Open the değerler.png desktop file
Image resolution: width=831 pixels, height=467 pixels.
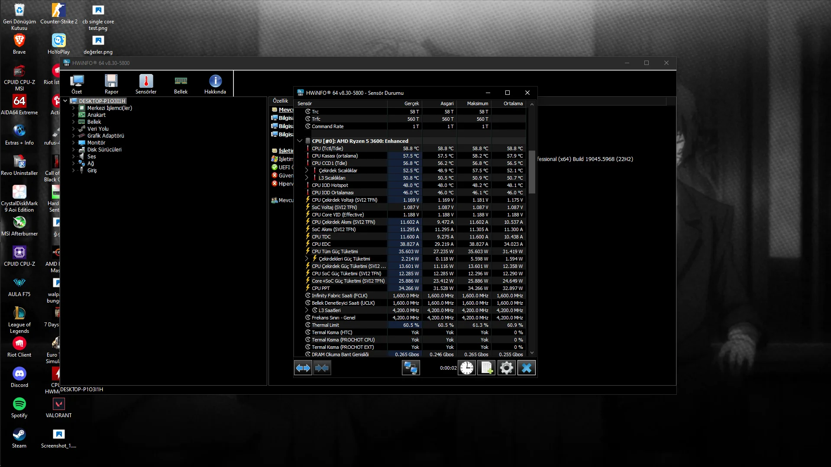click(x=98, y=44)
